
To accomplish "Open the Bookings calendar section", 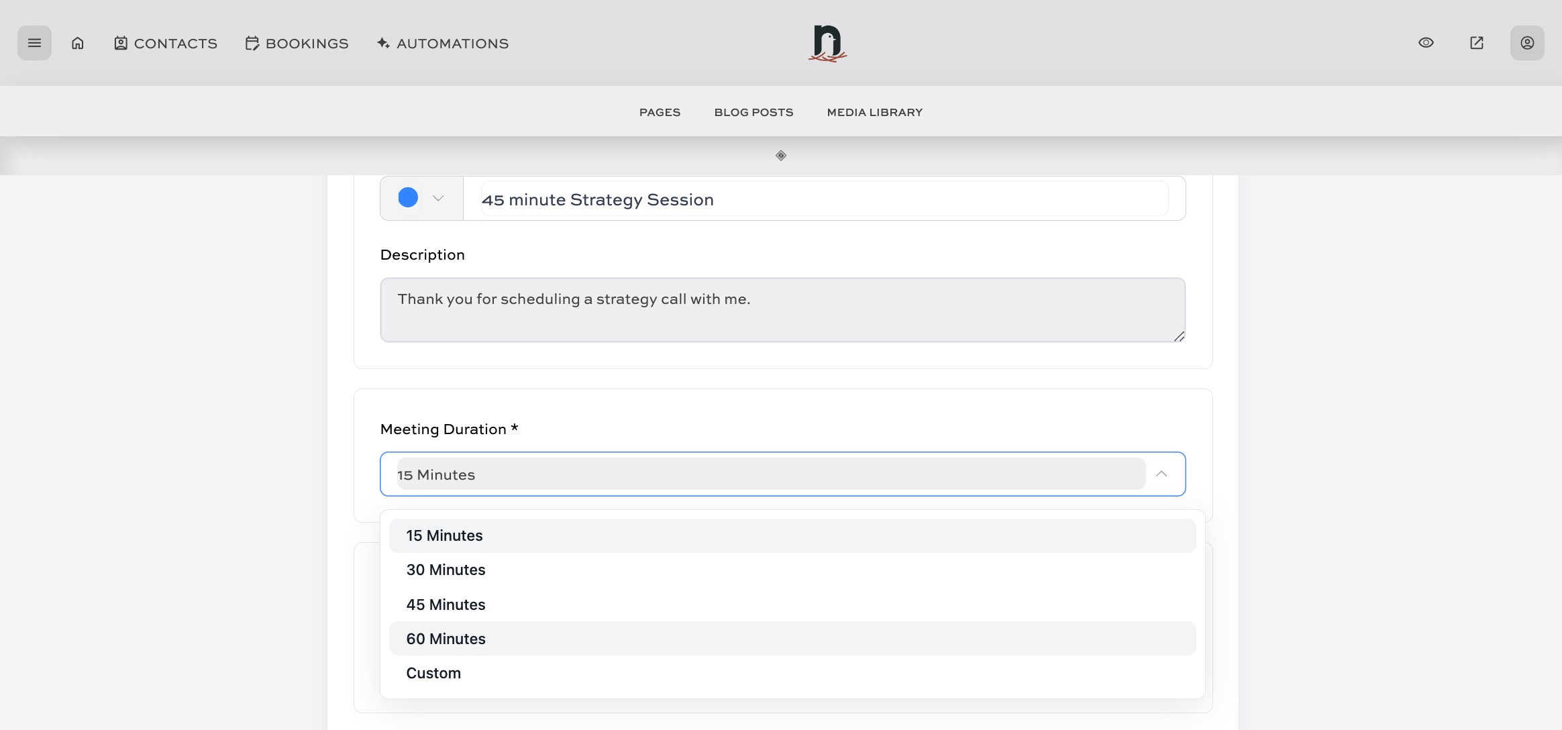I will tap(296, 43).
